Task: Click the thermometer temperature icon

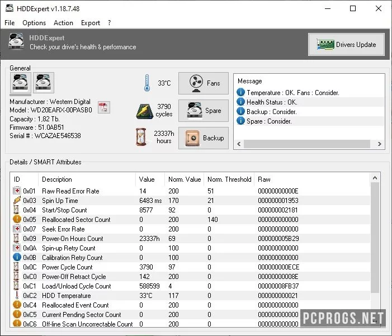Action: [147, 83]
